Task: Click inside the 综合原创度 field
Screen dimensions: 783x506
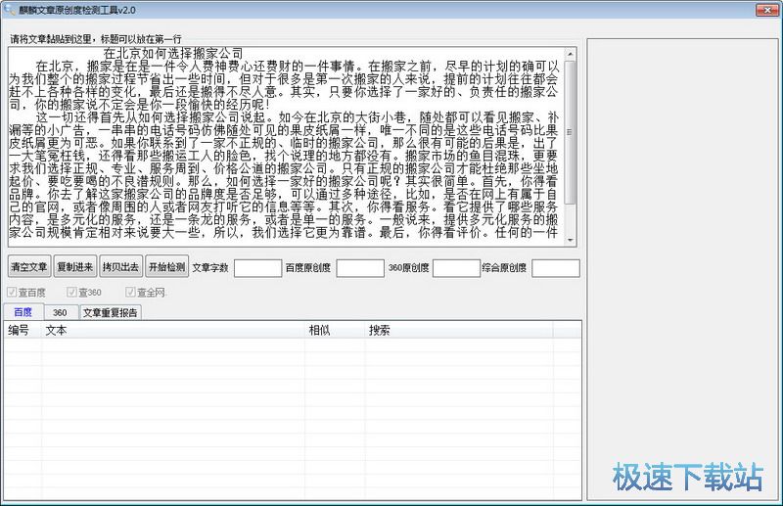Action: click(x=555, y=267)
